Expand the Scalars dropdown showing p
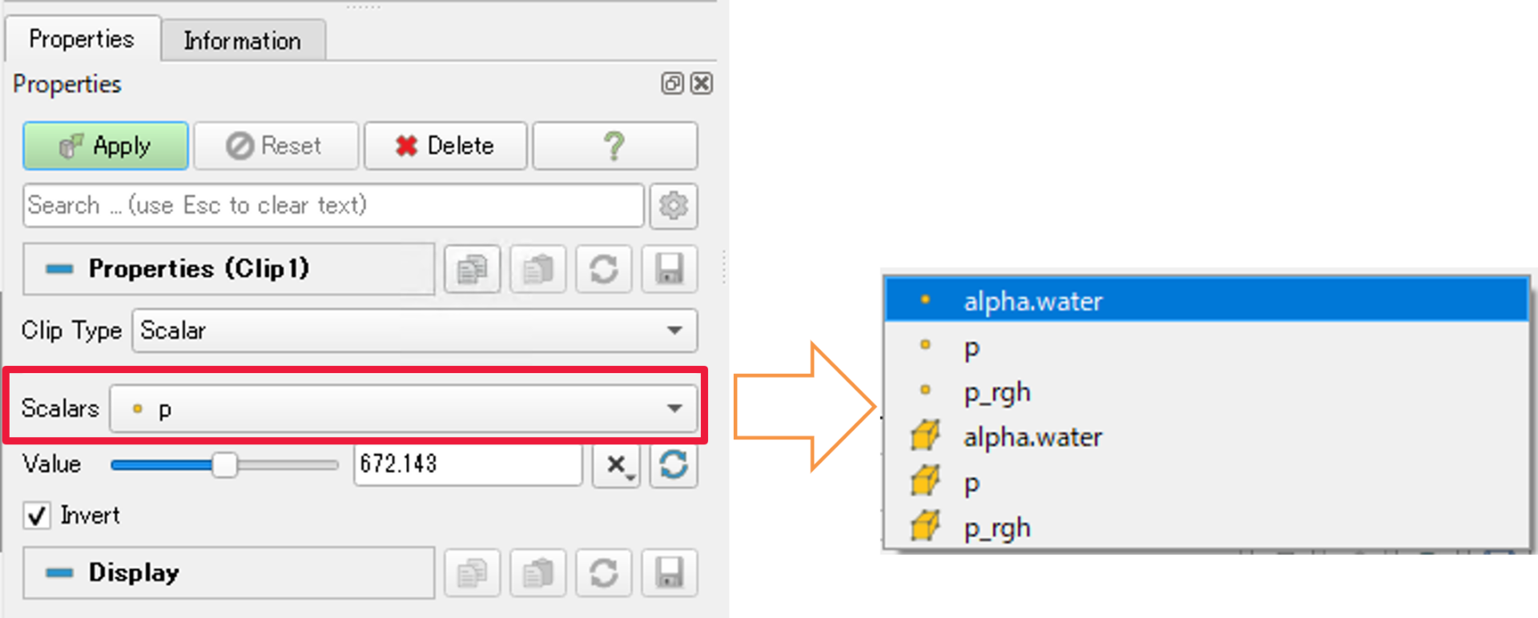This screenshot has height=618, width=1538. pos(404,408)
